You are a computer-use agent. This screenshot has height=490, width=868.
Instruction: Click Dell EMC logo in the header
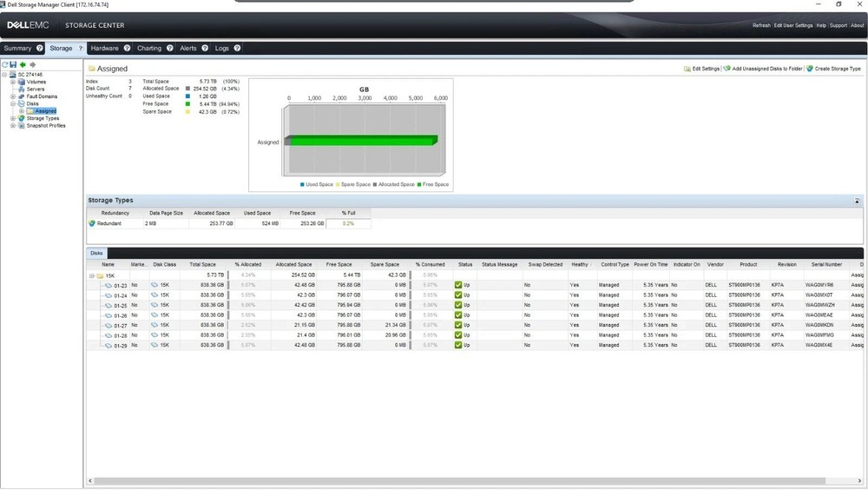[28, 25]
